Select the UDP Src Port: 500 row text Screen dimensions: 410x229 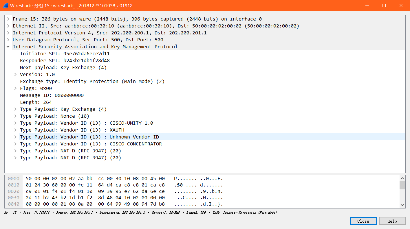click(88, 40)
